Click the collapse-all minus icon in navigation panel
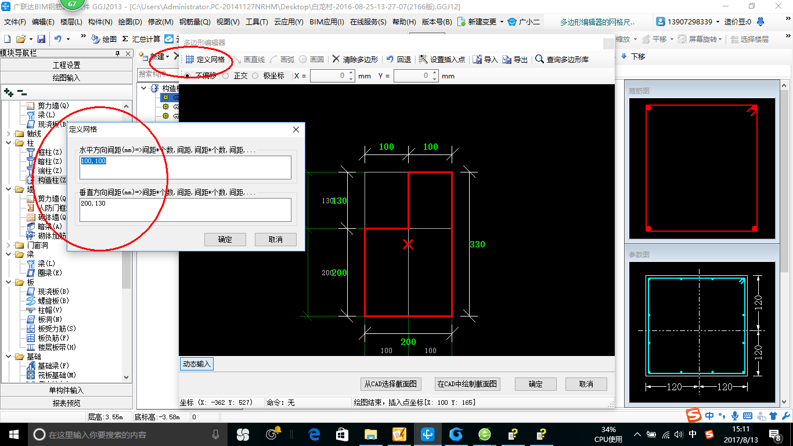 coord(21,92)
